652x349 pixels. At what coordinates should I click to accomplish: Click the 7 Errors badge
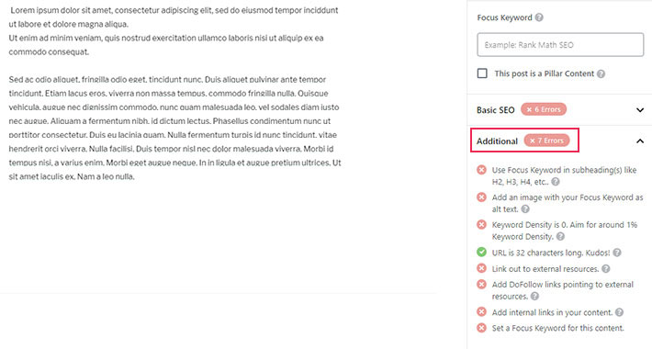tap(546, 141)
